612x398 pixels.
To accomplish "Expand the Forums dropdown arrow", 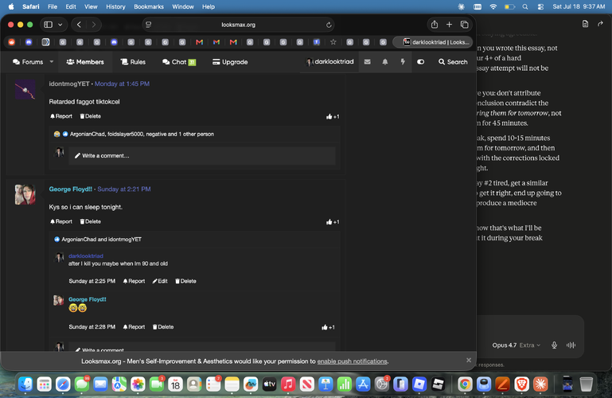I will (52, 61).
